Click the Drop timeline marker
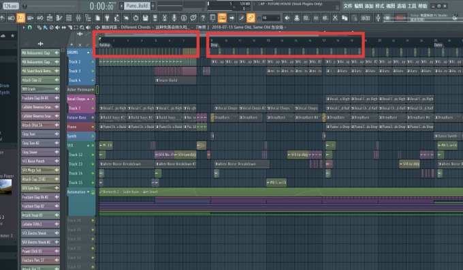The image size is (463, 270). point(214,45)
